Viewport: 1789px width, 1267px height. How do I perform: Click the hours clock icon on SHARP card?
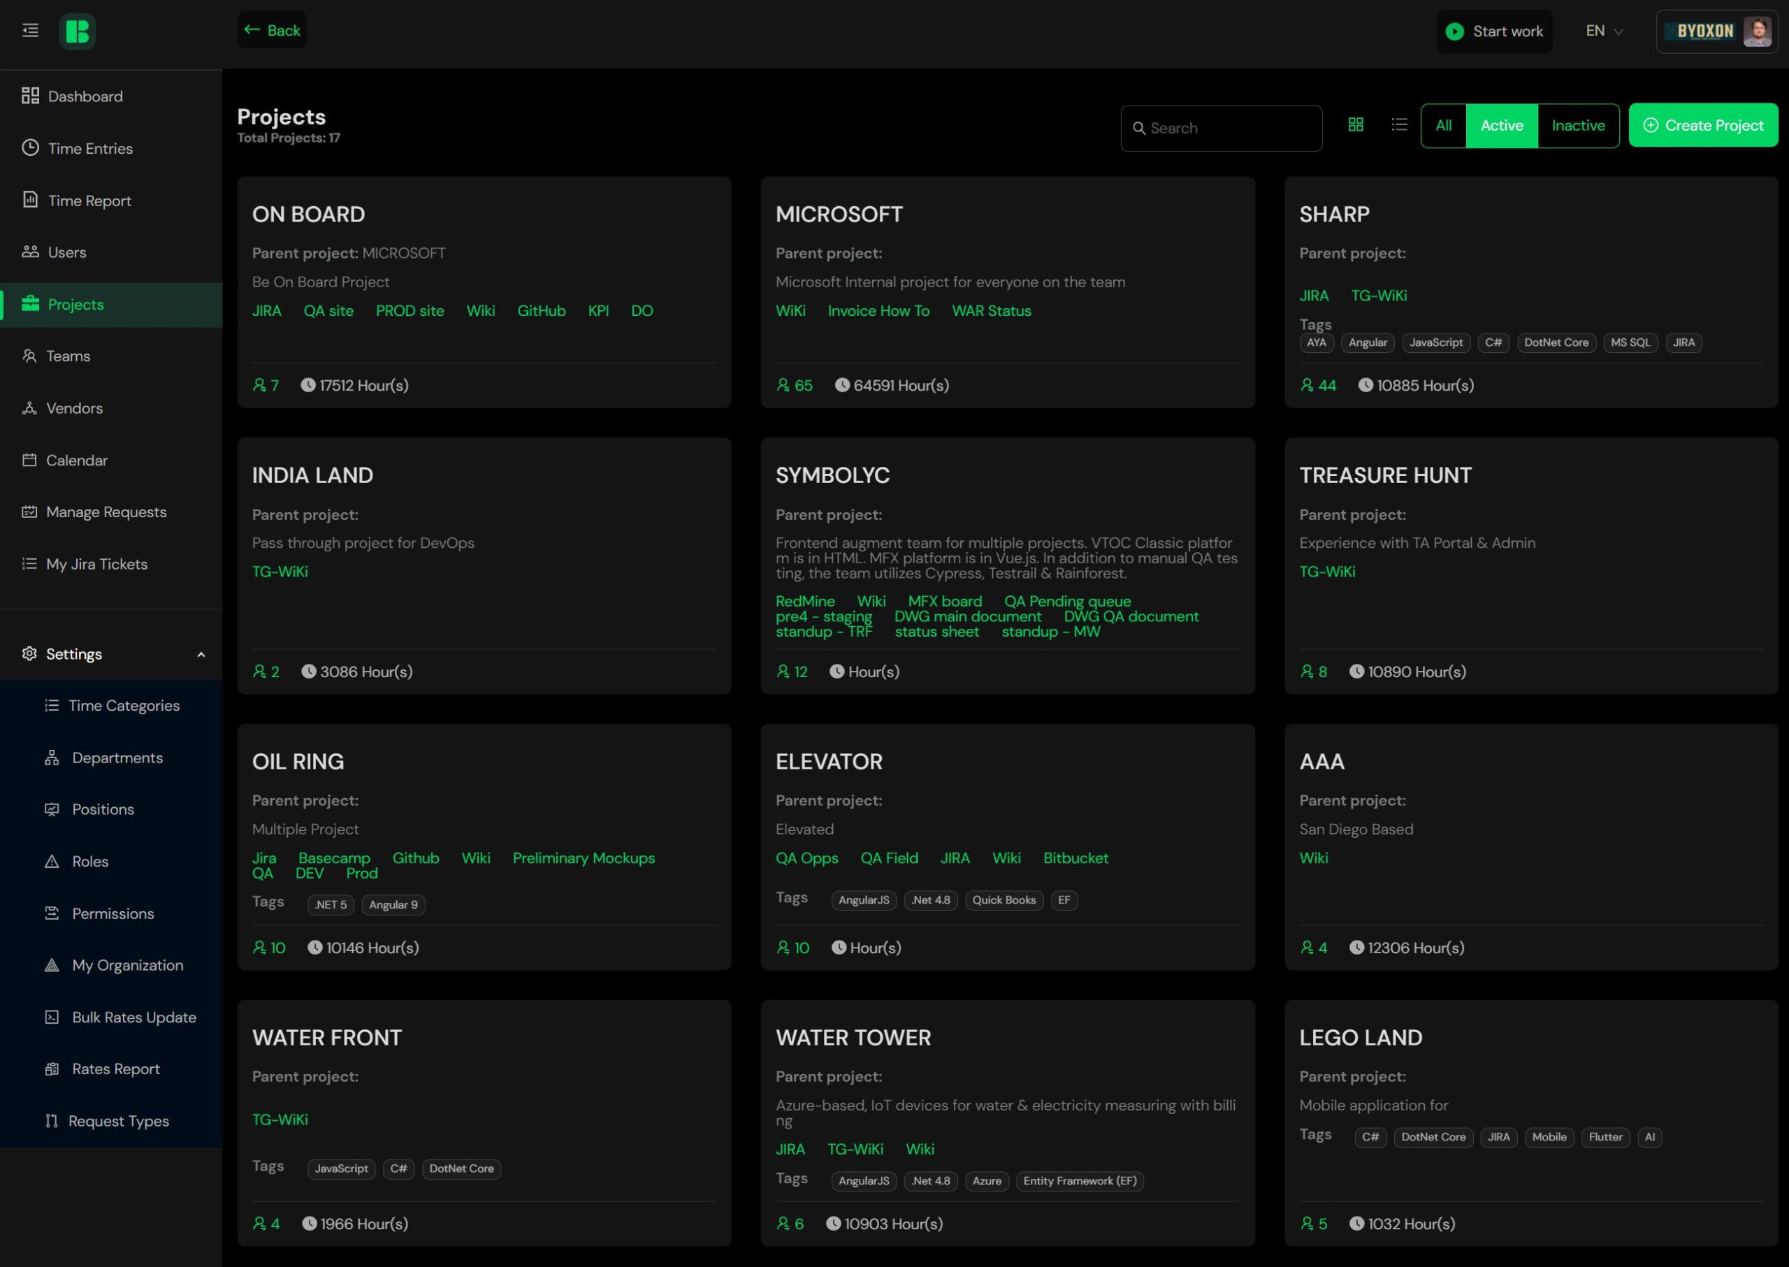pyautogui.click(x=1366, y=384)
